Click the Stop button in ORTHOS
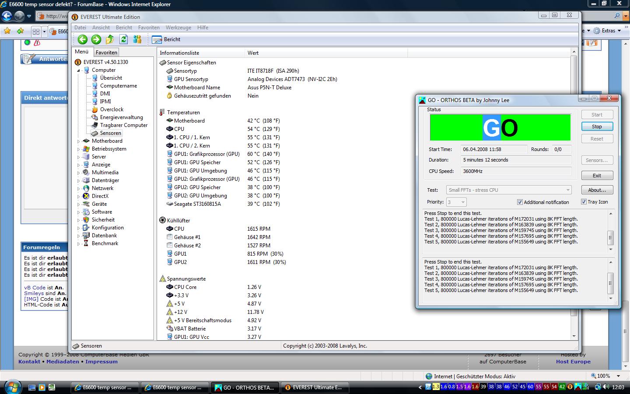The image size is (630, 394). [x=597, y=127]
